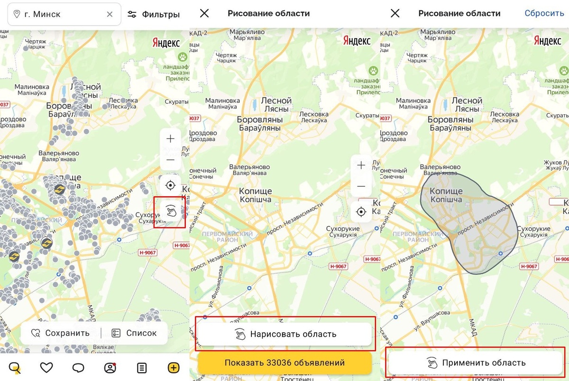Open favorites heart tab
Screen dimensions: 569x381
pos(46,368)
